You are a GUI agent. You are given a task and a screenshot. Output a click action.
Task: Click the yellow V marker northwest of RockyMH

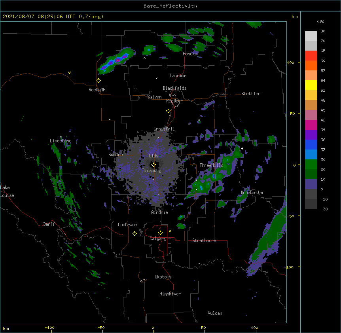click(x=69, y=73)
